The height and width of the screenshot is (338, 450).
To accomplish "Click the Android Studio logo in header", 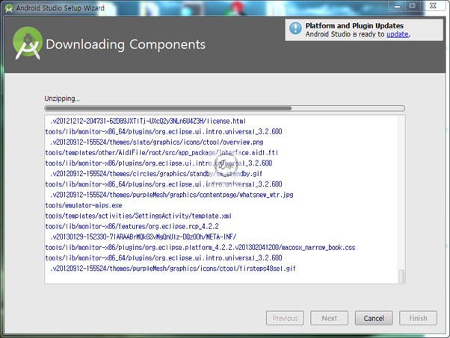I will click(x=28, y=43).
